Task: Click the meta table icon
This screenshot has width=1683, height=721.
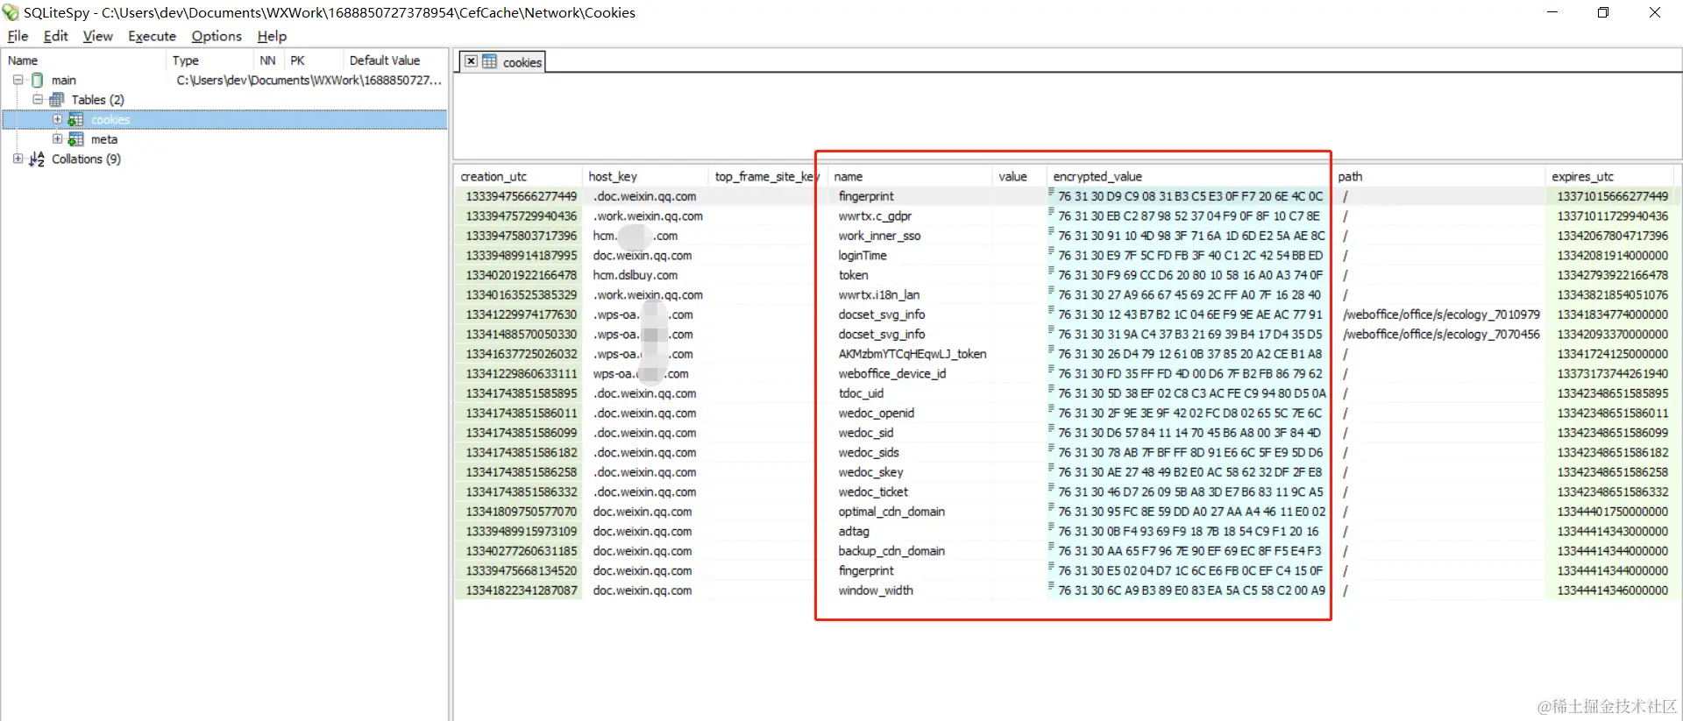Action: [x=76, y=139]
